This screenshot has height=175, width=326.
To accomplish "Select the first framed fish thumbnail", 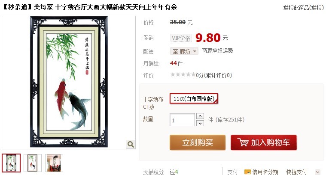I will [x=11, y=163].
